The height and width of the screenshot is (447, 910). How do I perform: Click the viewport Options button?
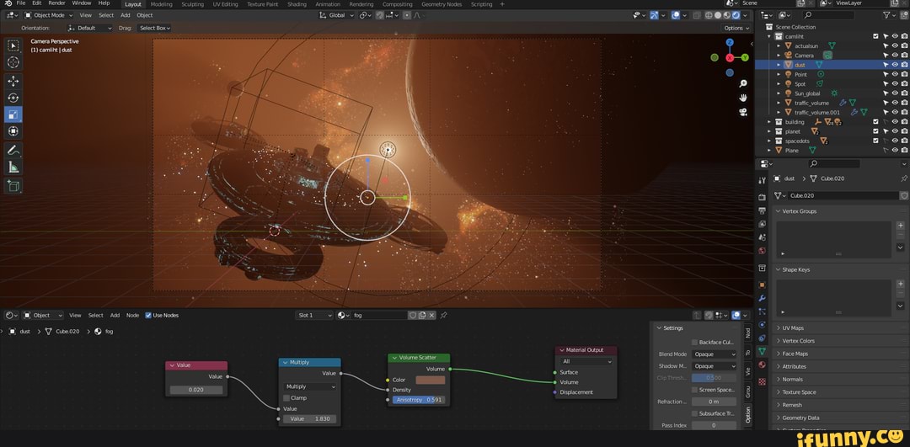[x=736, y=28]
